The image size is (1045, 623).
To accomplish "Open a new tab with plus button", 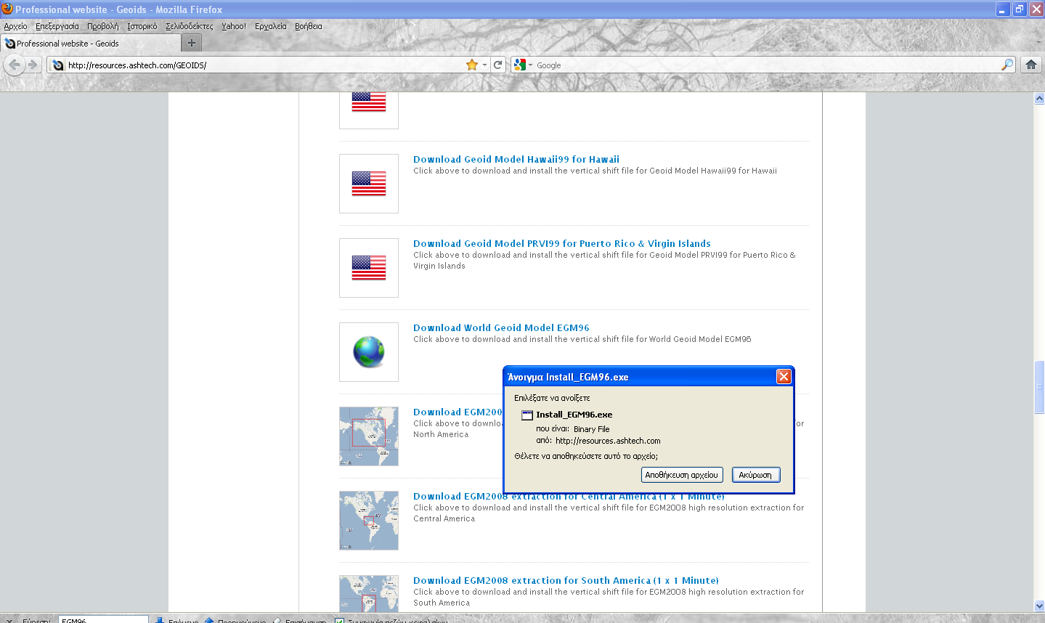I will click(192, 43).
